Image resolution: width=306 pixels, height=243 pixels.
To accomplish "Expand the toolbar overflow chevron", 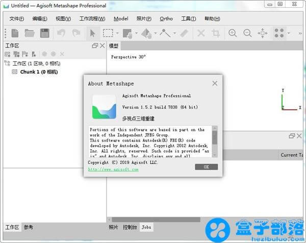I will point(300,34).
